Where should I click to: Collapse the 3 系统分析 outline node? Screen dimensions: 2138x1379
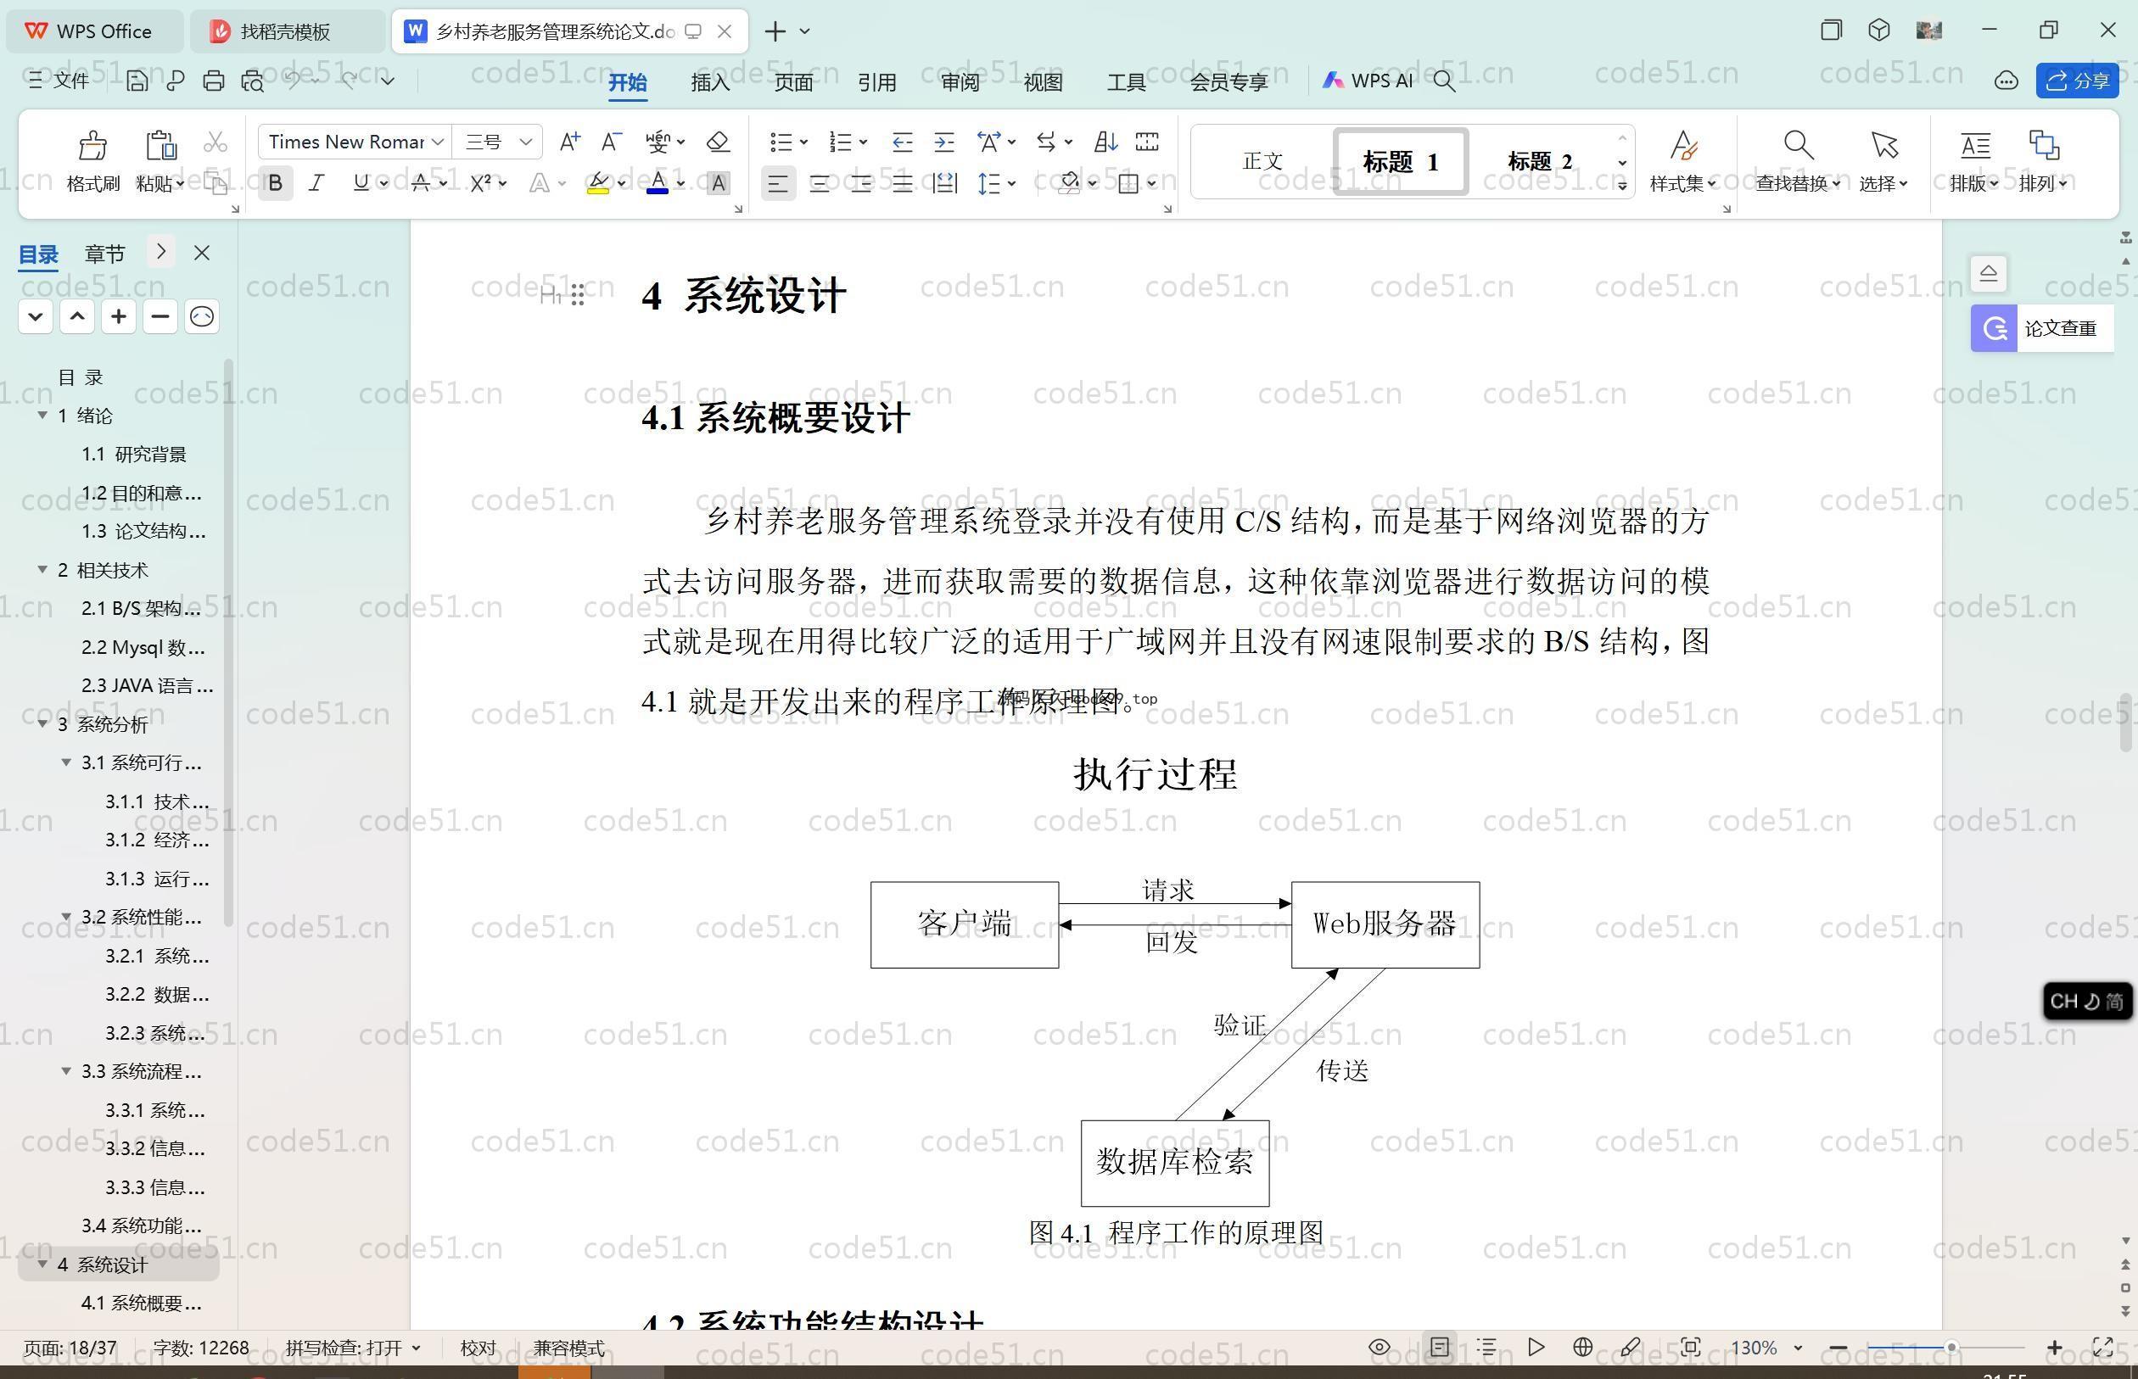(x=42, y=723)
